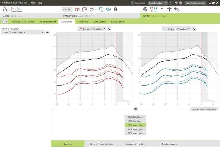220x147 pixels.
Task: Switch to AudiogramDirect tab
Action: point(48,22)
